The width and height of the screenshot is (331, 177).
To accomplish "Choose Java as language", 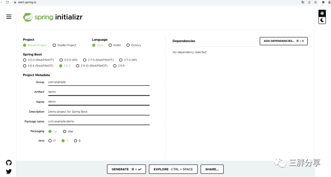I will coord(97,45).
